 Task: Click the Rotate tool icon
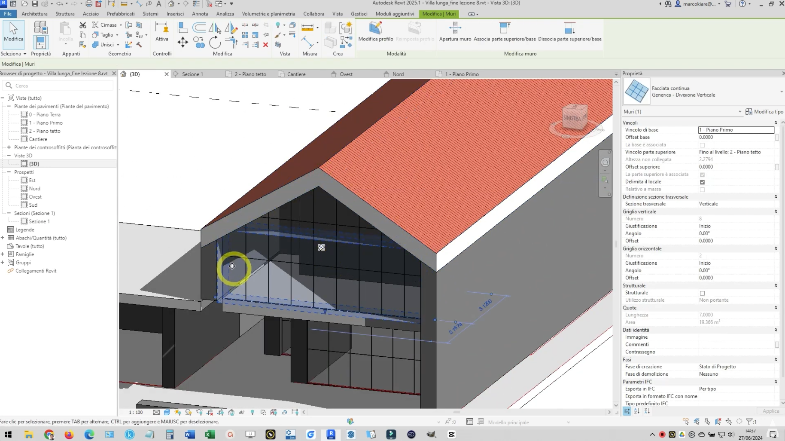pyautogui.click(x=215, y=43)
